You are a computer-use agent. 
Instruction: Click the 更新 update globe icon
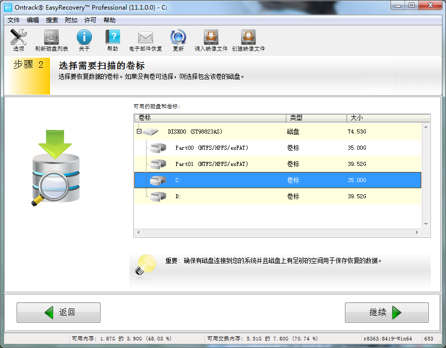click(x=178, y=37)
